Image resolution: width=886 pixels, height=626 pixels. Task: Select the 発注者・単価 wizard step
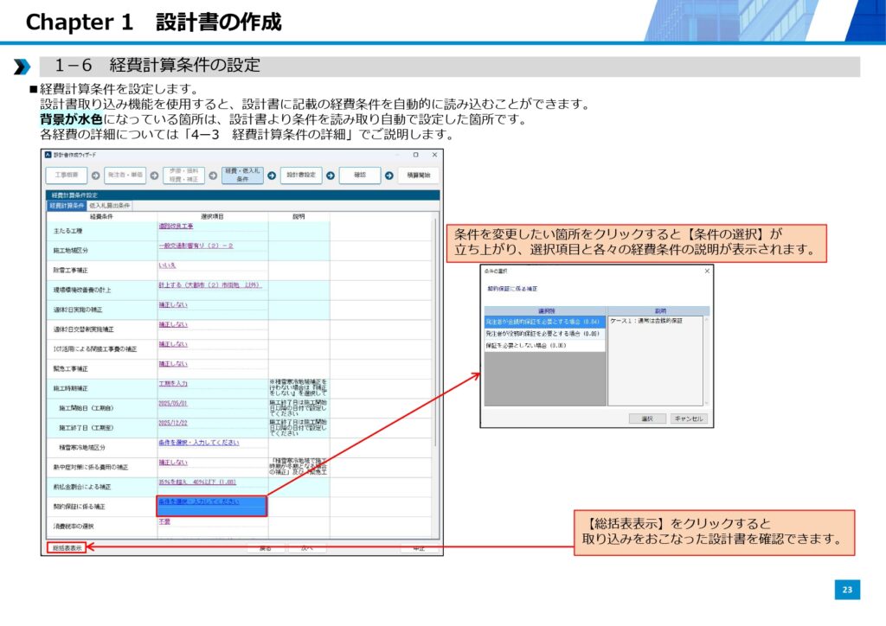click(125, 175)
